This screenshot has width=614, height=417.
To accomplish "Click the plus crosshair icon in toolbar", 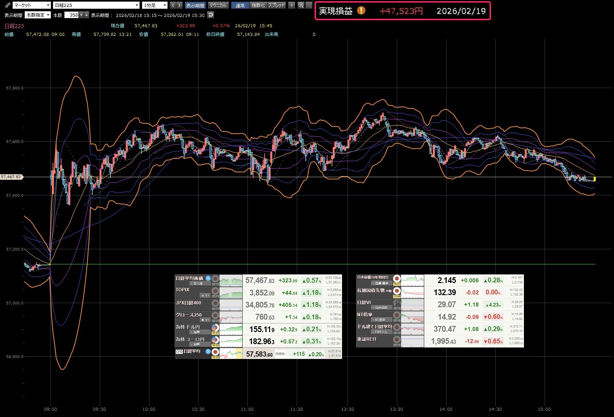I will pyautogui.click(x=292, y=5).
